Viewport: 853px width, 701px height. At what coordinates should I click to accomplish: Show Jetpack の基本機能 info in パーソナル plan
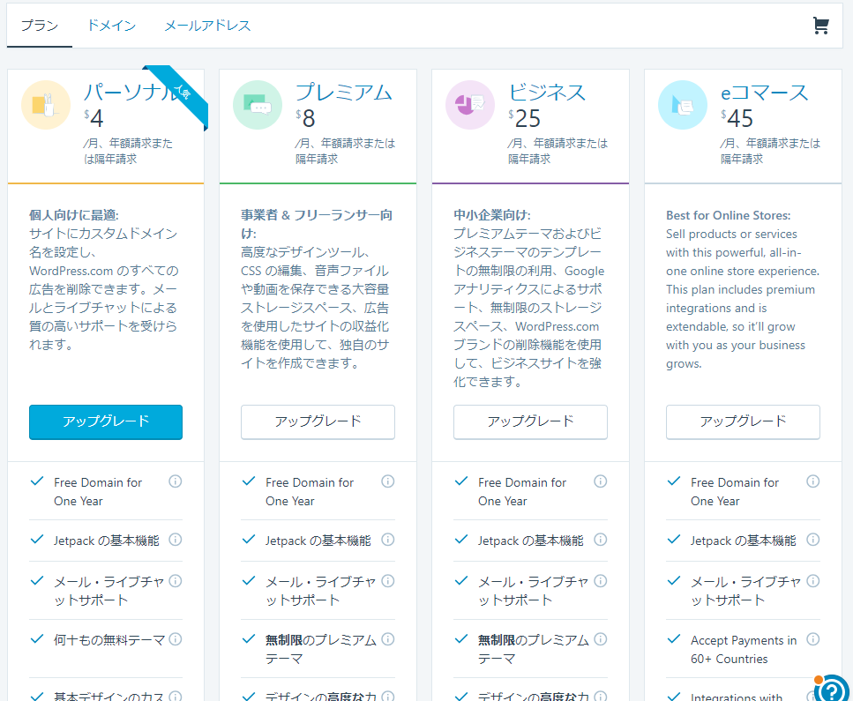[176, 540]
